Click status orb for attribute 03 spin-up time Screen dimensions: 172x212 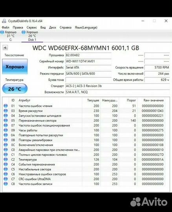(5, 111)
